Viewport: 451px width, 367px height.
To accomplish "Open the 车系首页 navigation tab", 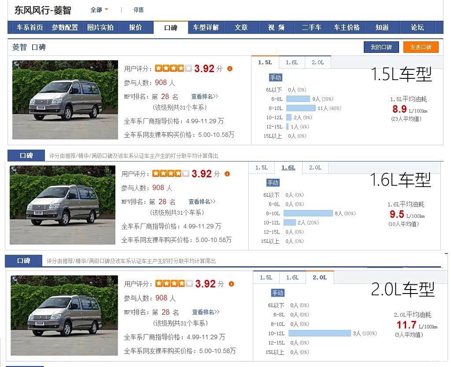I will 30,28.
